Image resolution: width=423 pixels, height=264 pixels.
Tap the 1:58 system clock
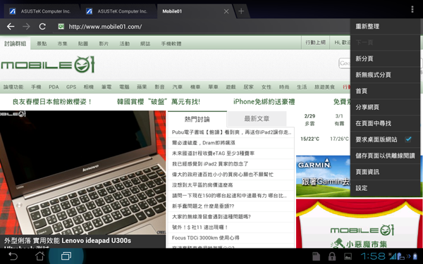coord(373,256)
